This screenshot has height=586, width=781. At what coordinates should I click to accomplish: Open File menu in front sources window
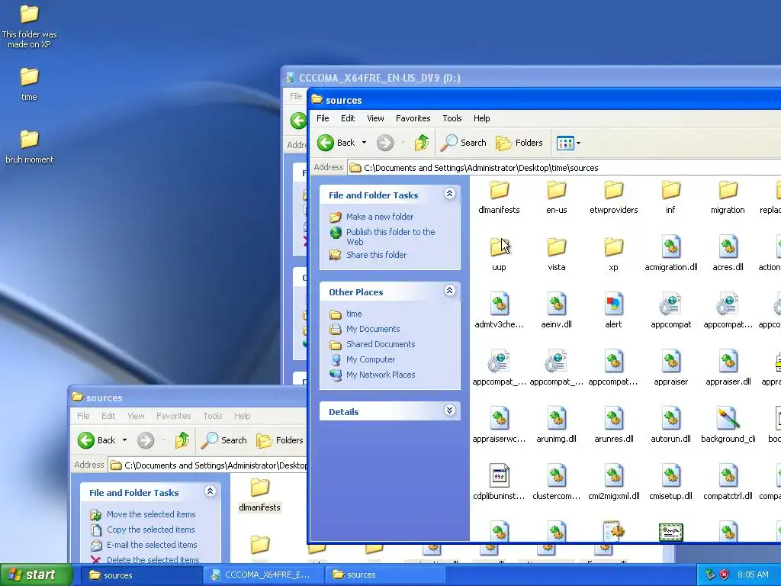[x=323, y=118]
